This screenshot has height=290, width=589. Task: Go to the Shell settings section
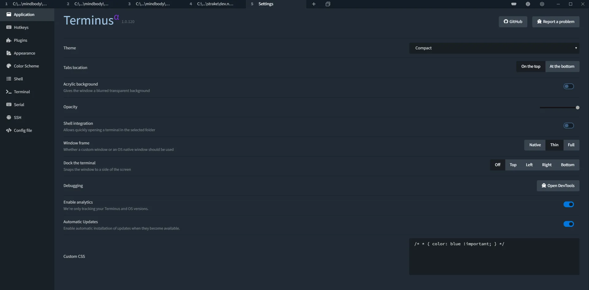click(x=27, y=79)
